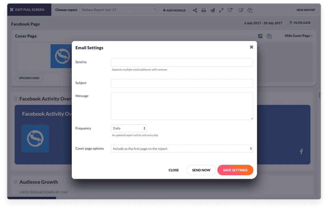The height and width of the screenshot is (210, 328).
Task: Click image edit icon in Cover Page header
Action: tap(260, 36)
